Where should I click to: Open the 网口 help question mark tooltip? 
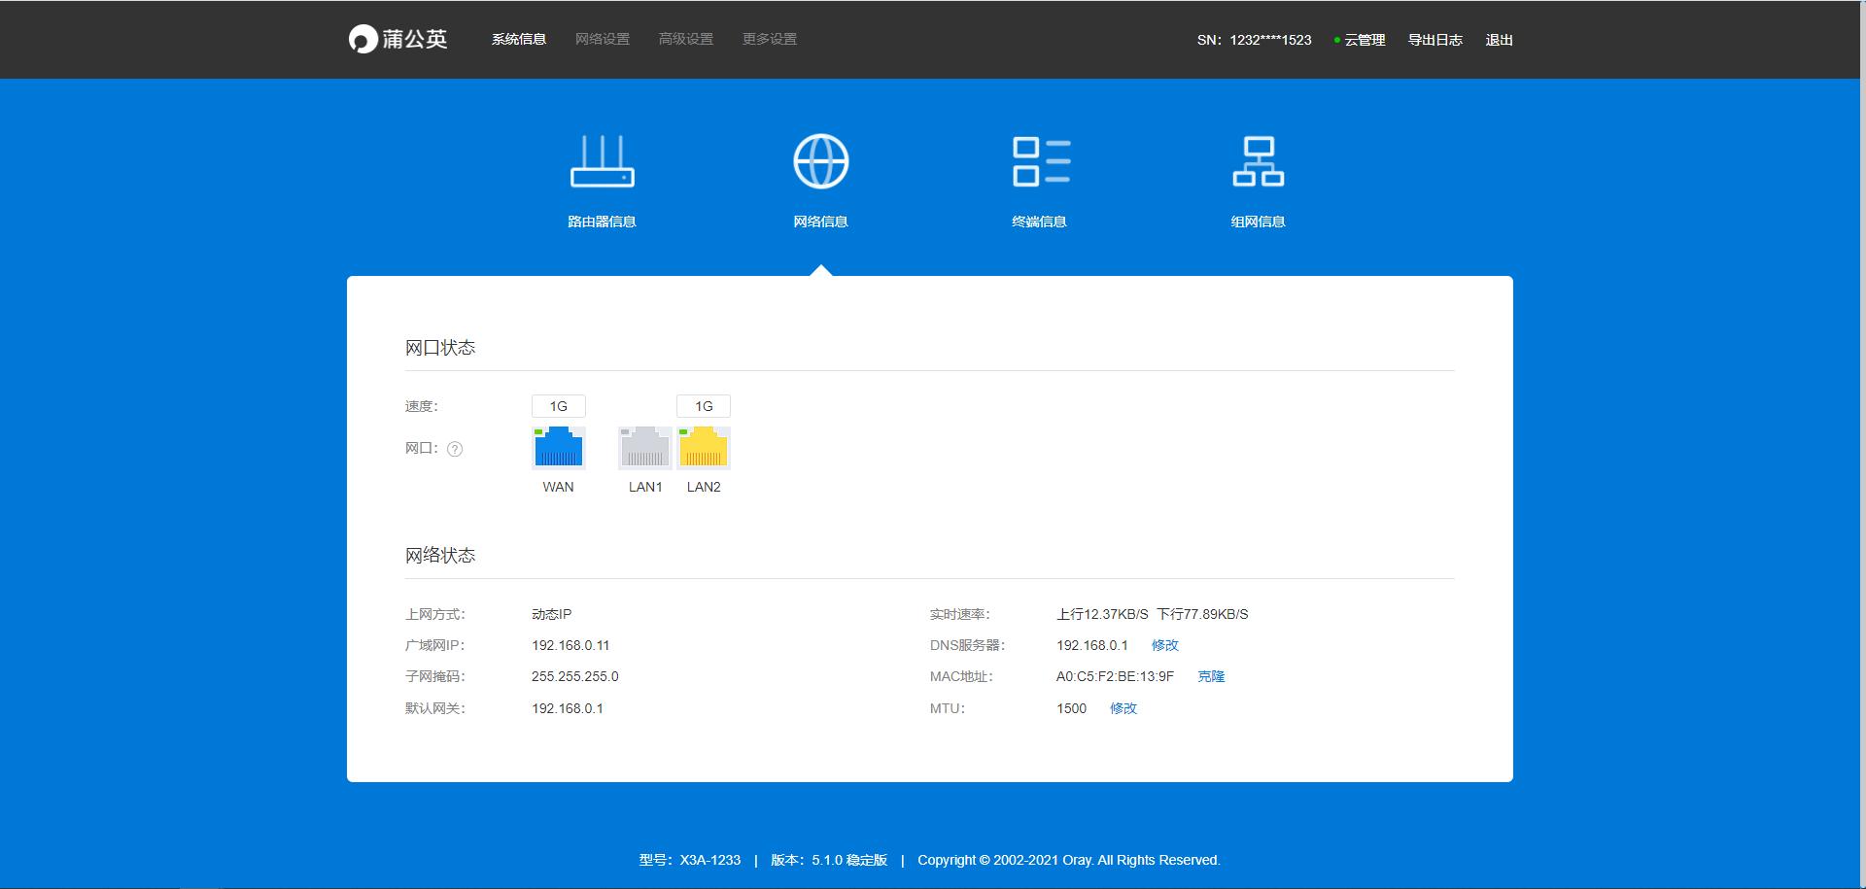coord(457,449)
